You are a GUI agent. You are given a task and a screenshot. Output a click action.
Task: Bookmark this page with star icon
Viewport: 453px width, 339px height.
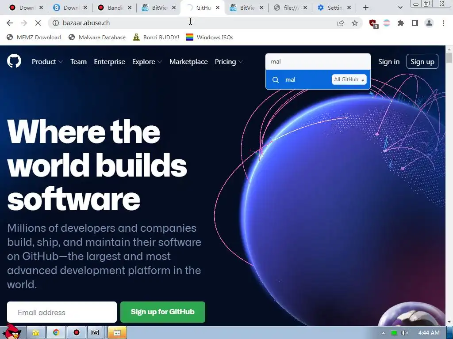coord(355,23)
